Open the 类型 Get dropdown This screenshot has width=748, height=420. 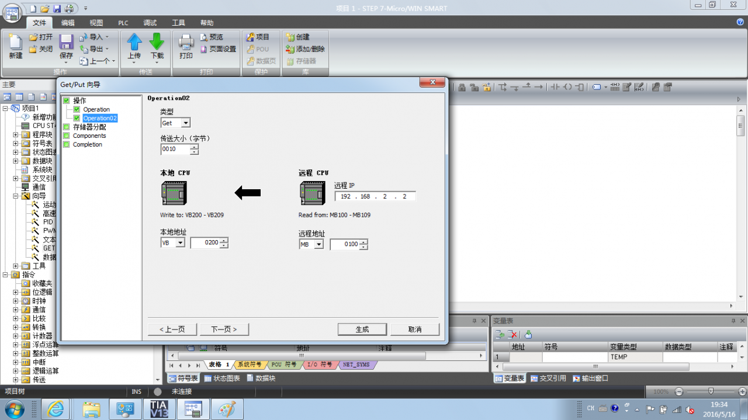point(185,123)
